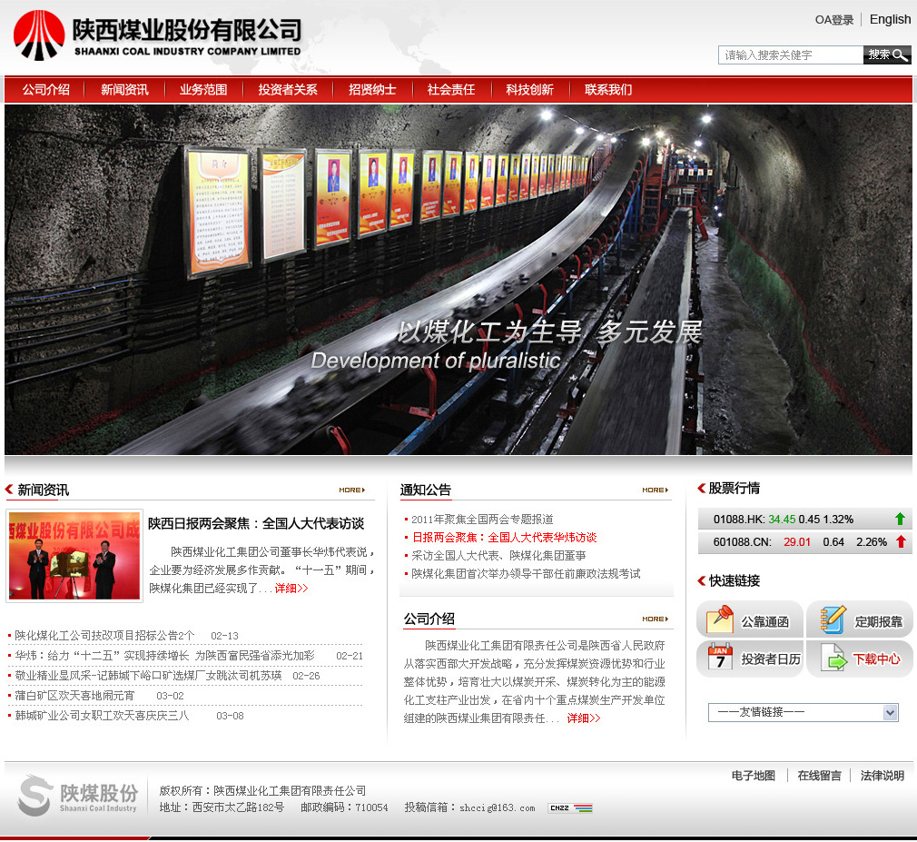Image resolution: width=917 pixels, height=842 pixels.
Task: Click the 搜索 search button with magnifier
Action: tap(887, 55)
